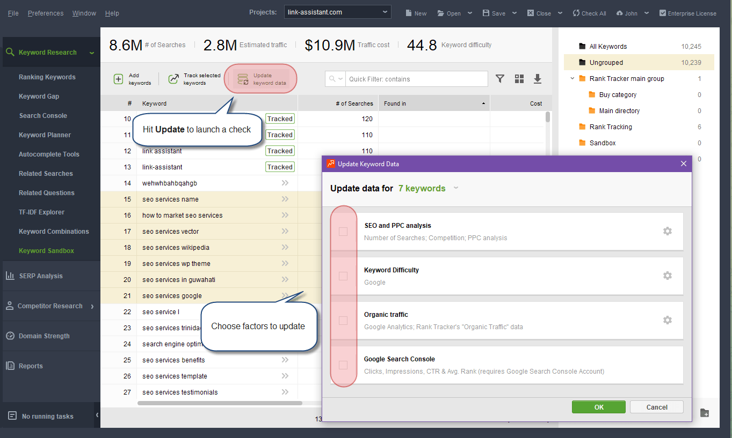Open the Projects dropdown link-assistant.com
The image size is (732, 438).
[337, 12]
